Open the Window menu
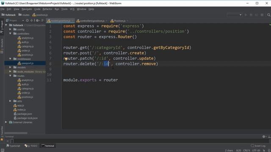This screenshot has height=152, width=271. (x=81, y=9)
